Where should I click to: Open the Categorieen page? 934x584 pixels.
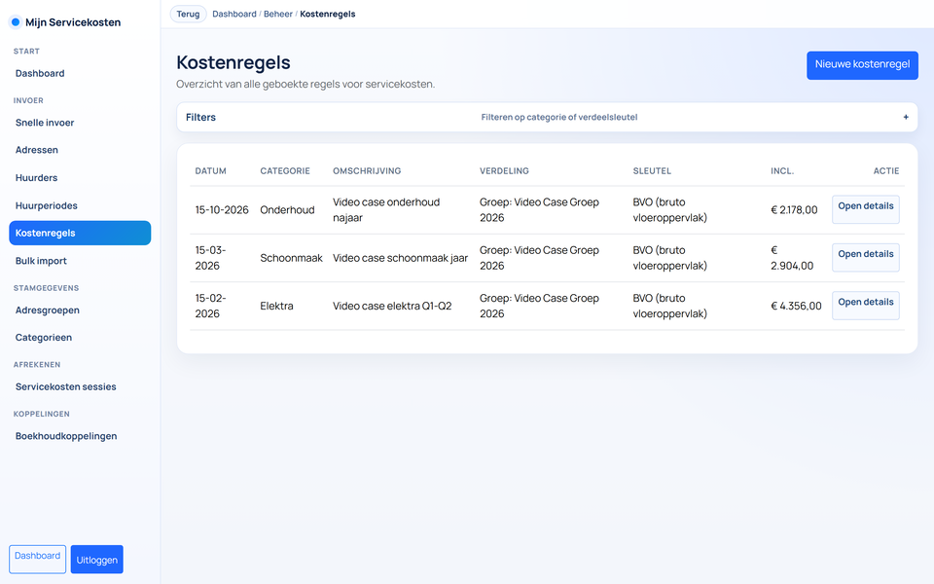(41, 338)
